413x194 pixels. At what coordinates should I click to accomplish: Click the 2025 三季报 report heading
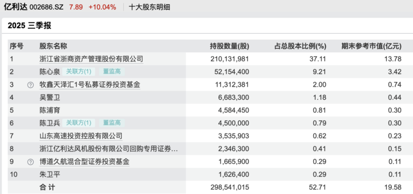(29, 26)
